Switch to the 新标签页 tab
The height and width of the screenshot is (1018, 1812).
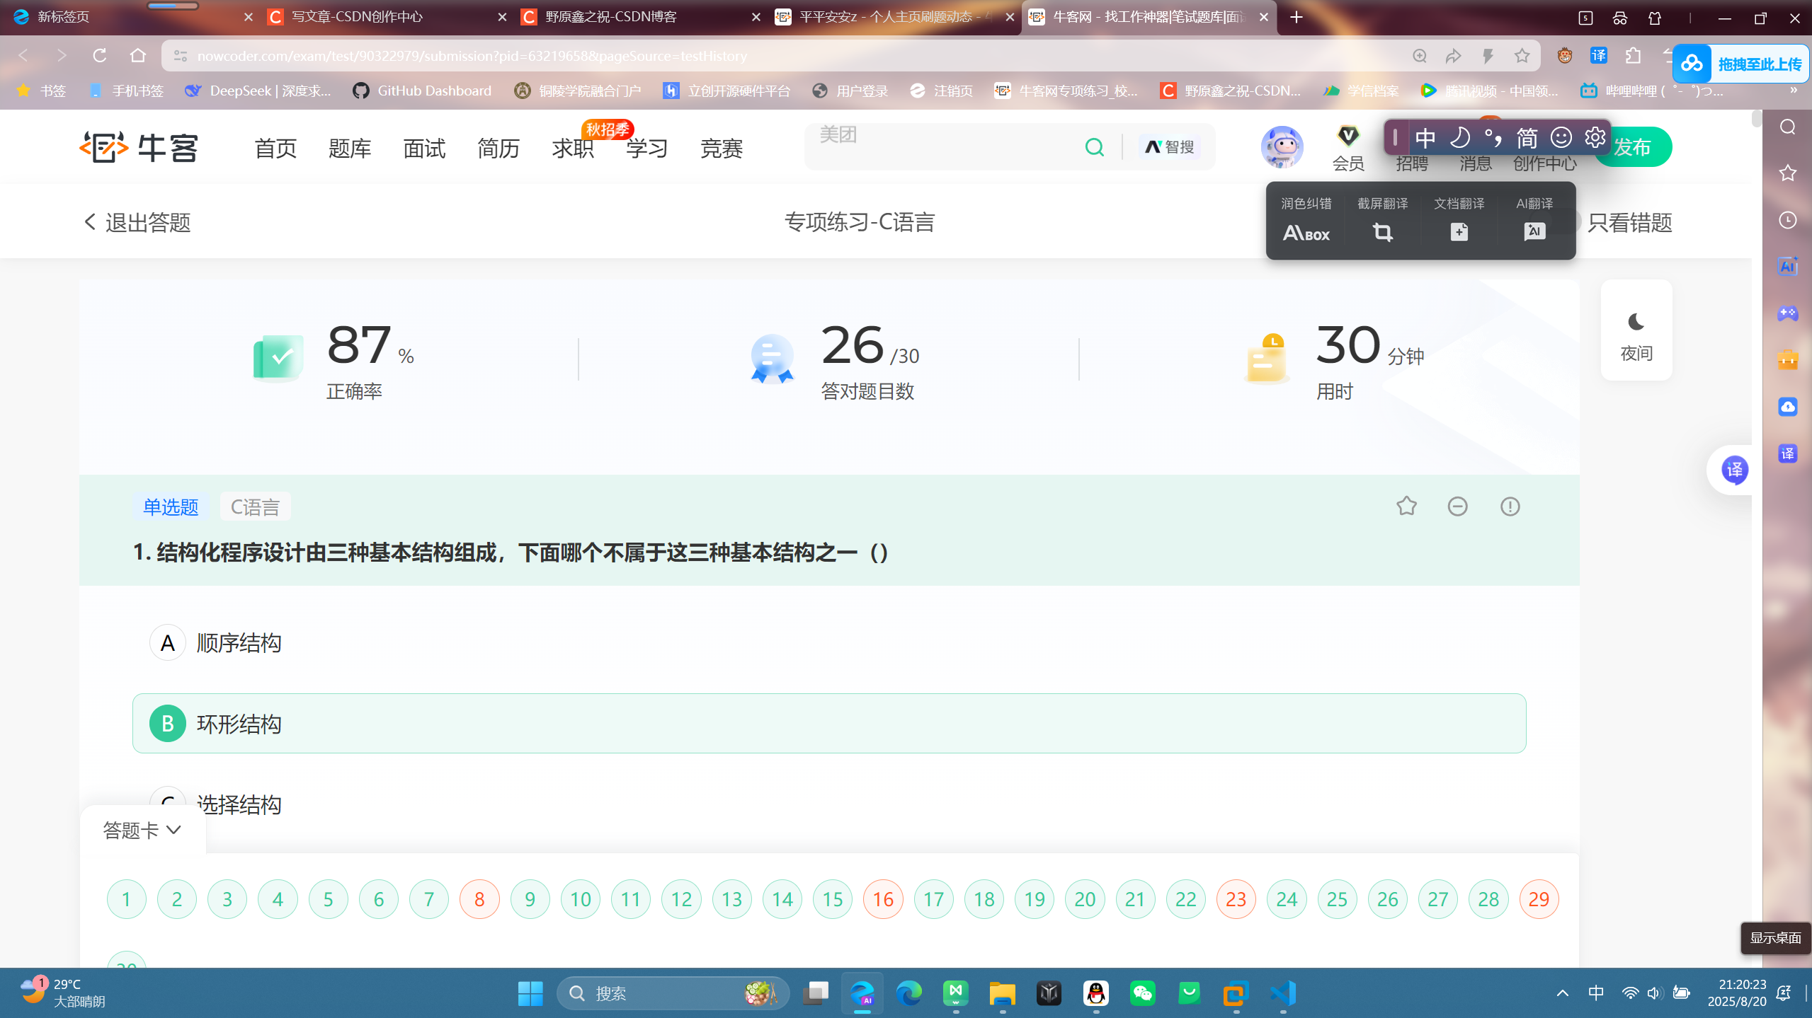[x=132, y=17]
